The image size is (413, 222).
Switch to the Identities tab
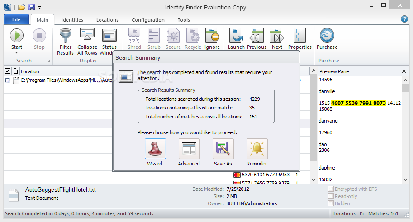(x=72, y=20)
